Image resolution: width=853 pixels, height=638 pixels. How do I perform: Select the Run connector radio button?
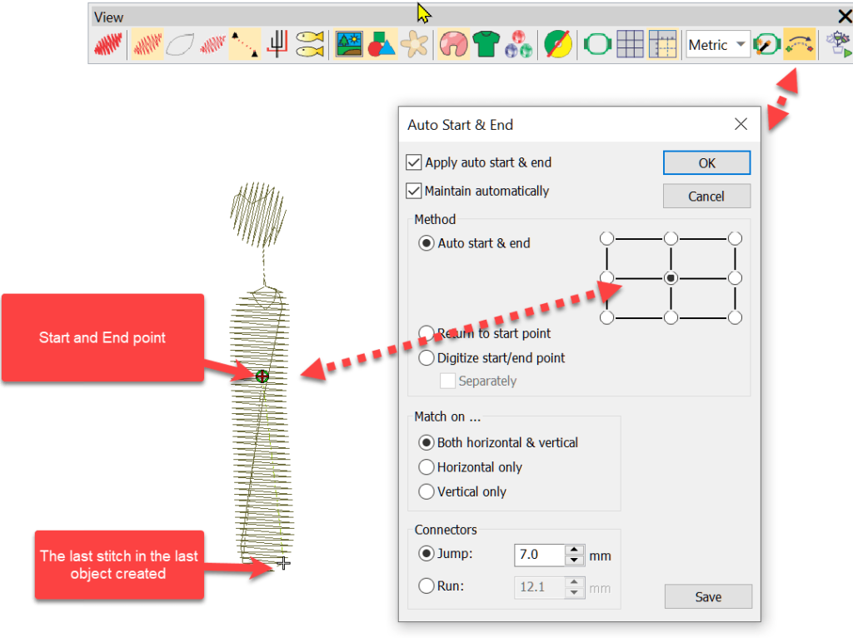[426, 586]
